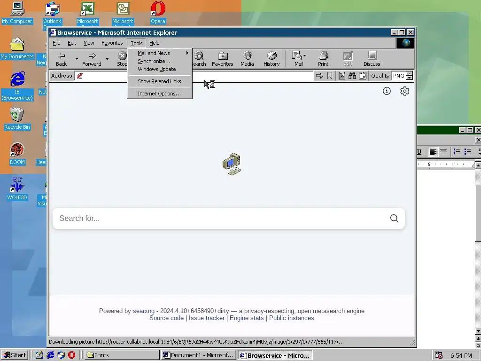This screenshot has height=361, width=481.
Task: Open the File menu
Action: 56,43
